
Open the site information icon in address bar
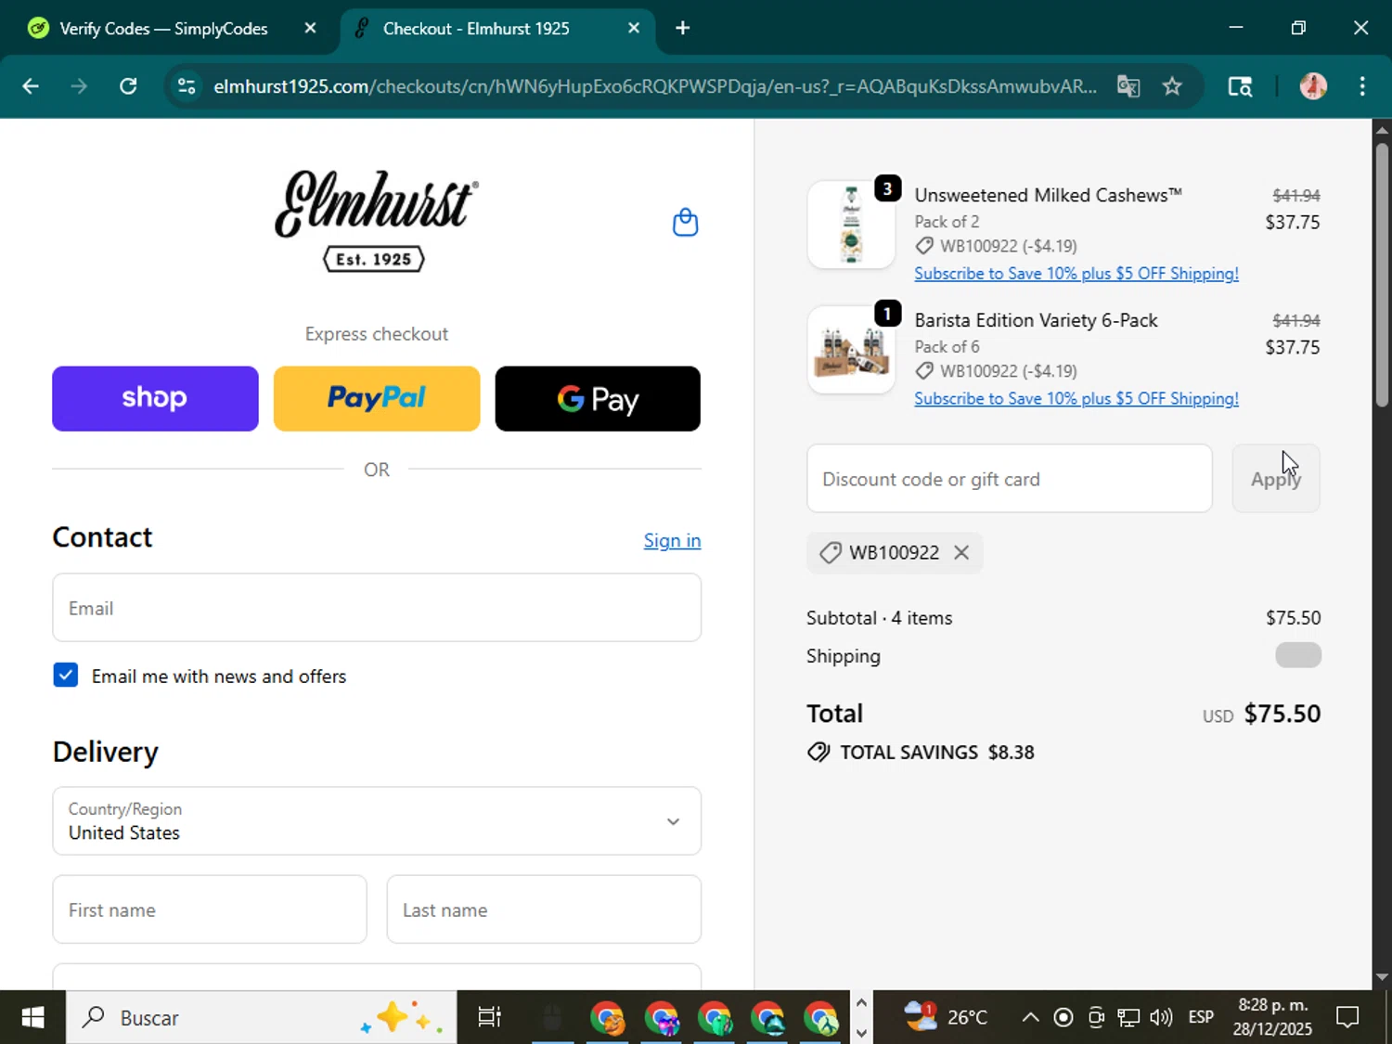187,86
